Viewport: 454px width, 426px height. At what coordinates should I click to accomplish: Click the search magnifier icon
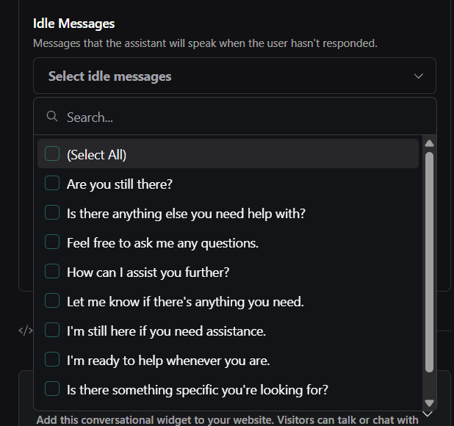(51, 117)
